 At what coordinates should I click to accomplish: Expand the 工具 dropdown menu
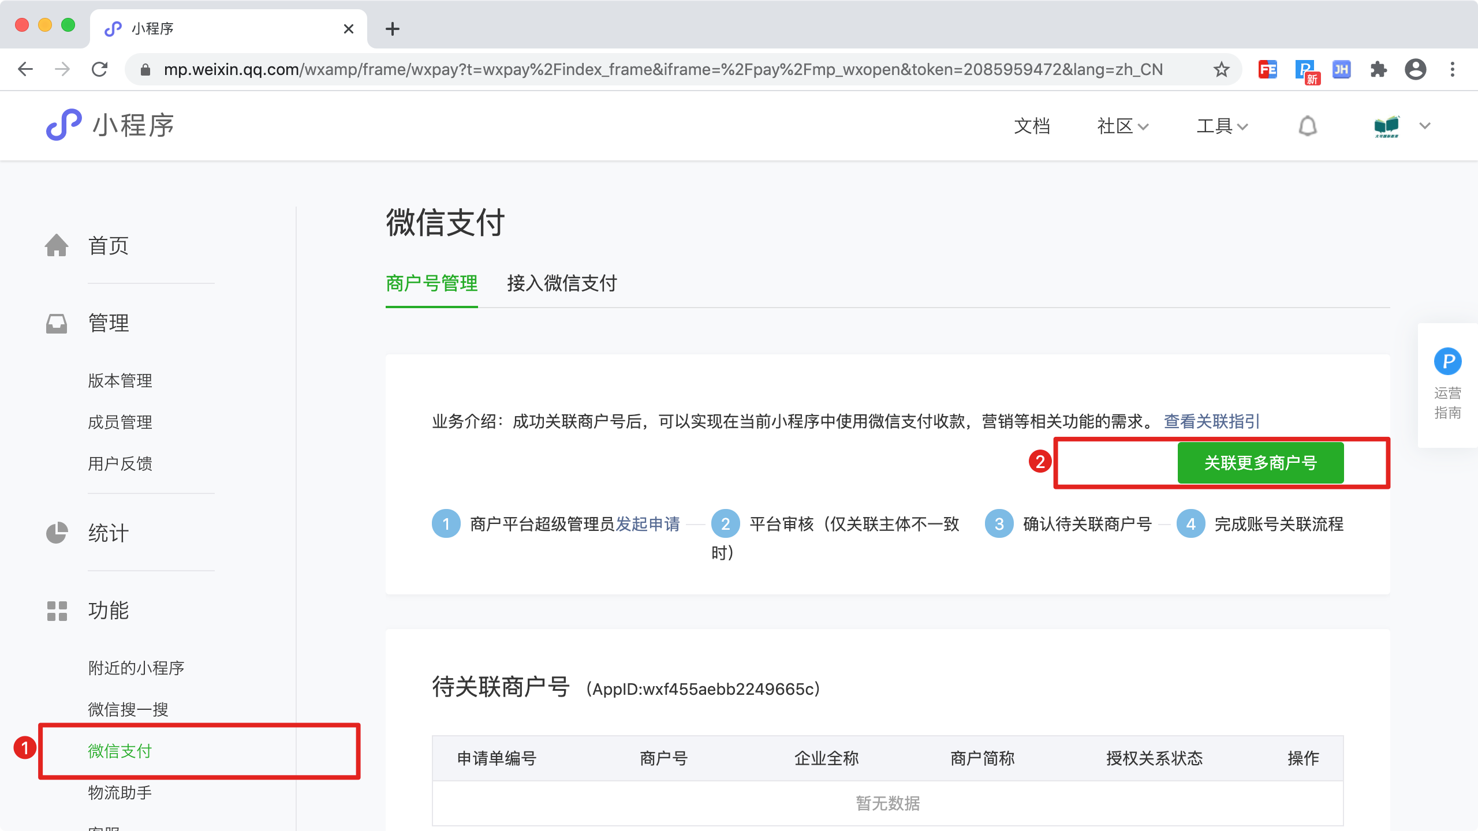(x=1222, y=126)
